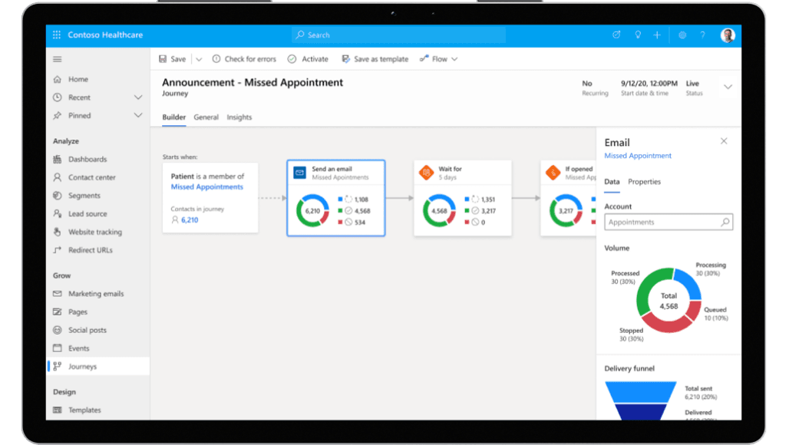
Task: Switch to the Insights tab
Action: pyautogui.click(x=239, y=117)
